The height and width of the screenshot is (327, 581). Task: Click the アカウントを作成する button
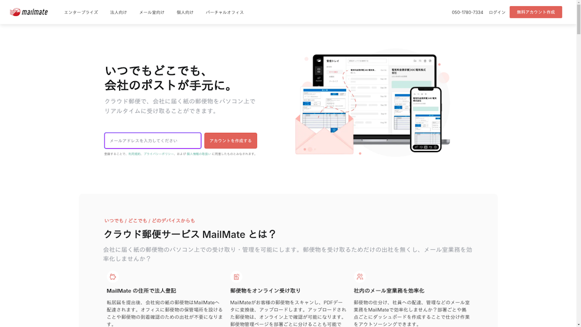coord(230,140)
